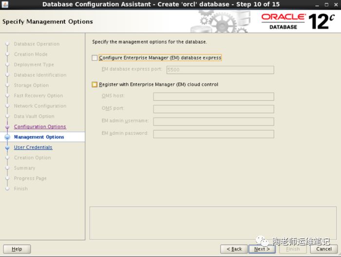
Task: Click the Oracle Database 12c logo
Action: click(x=298, y=21)
